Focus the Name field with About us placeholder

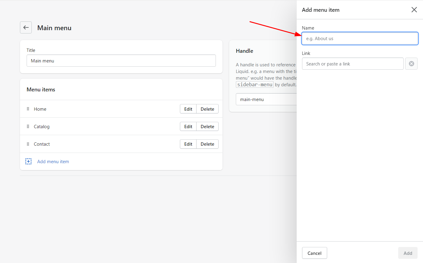[360, 38]
